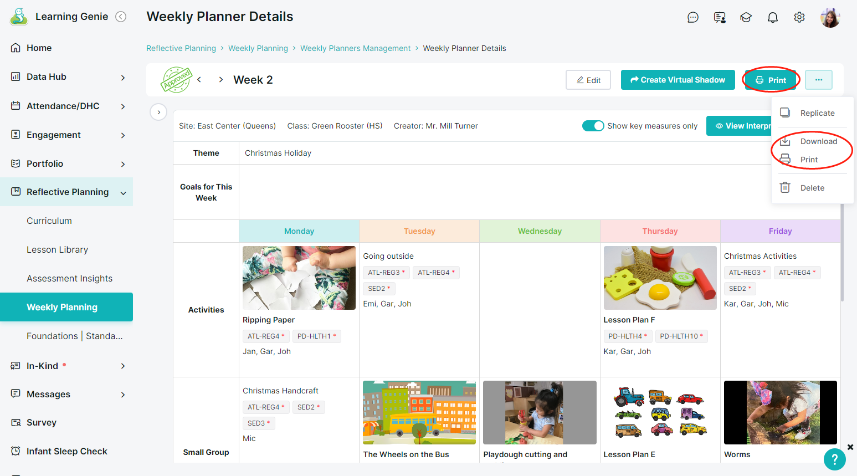Click the Edit button

tap(588, 80)
